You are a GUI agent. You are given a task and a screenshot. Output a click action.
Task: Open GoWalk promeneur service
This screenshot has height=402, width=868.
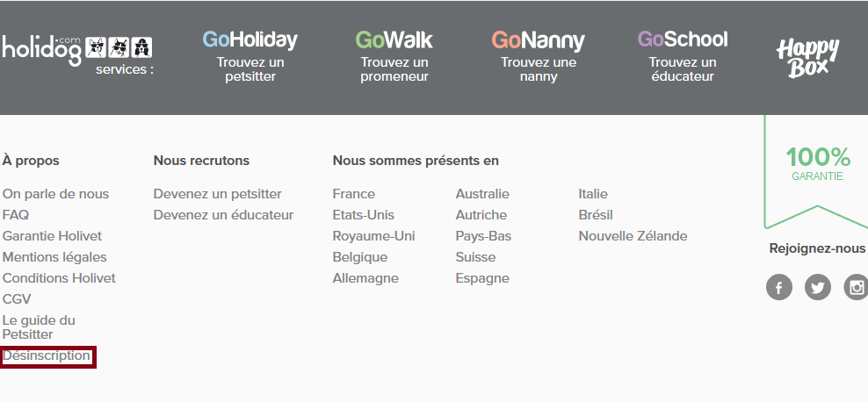coord(394,57)
